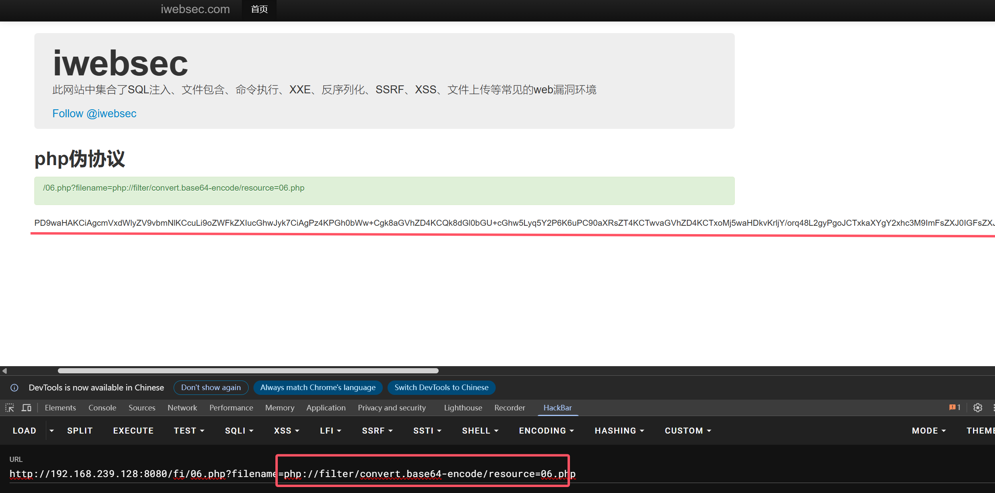995x493 pixels.
Task: Open the Network panel
Action: (x=182, y=408)
